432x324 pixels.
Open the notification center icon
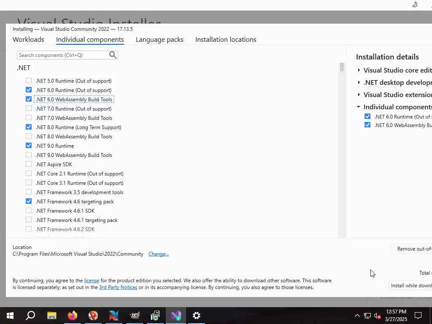(x=418, y=316)
